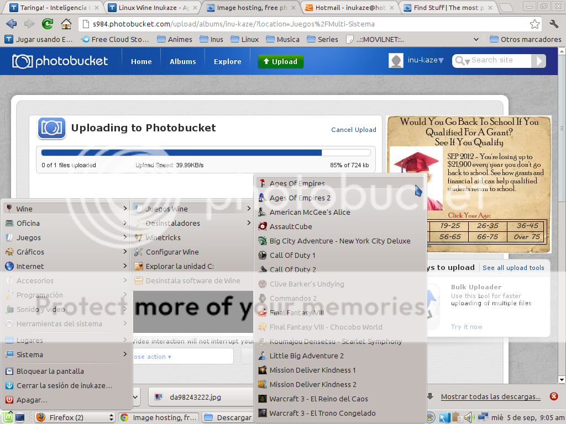Image resolution: width=566 pixels, height=424 pixels.
Task: Click the Search site input field
Action: (500, 60)
